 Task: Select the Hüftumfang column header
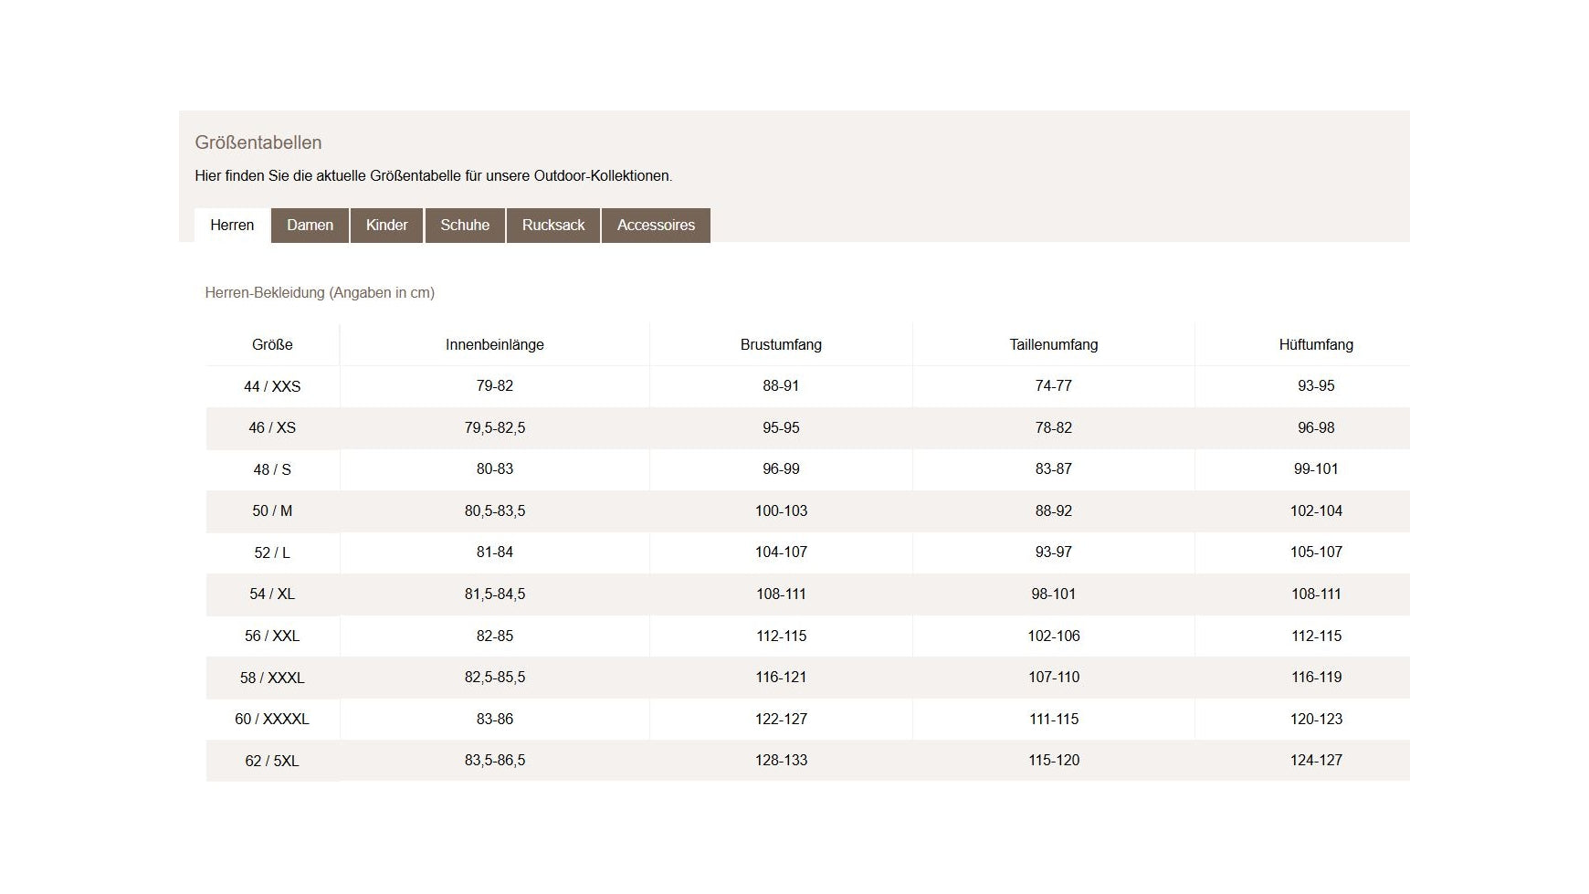click(1316, 345)
